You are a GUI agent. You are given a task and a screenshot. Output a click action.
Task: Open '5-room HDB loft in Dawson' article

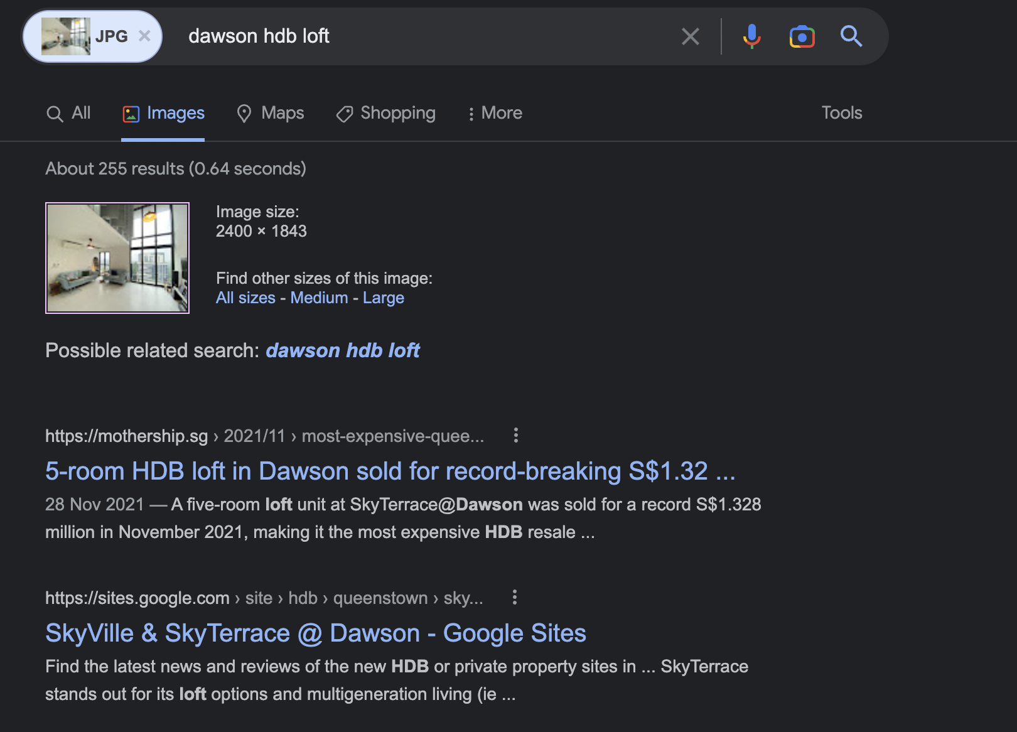click(390, 471)
